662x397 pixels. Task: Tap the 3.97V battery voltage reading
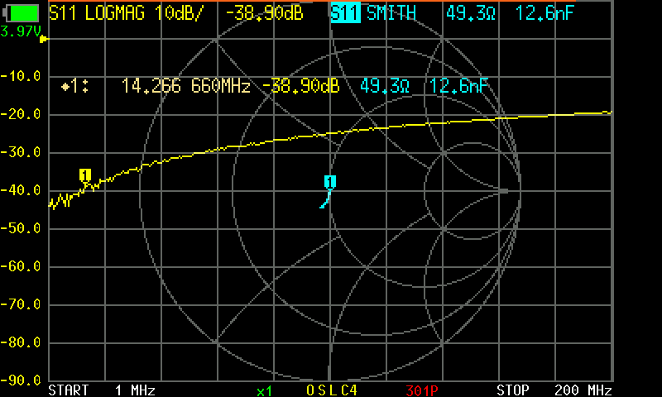coord(21,31)
